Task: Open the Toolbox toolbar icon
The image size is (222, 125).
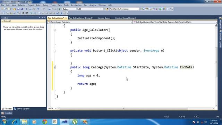Action: pyautogui.click(x=157, y=9)
